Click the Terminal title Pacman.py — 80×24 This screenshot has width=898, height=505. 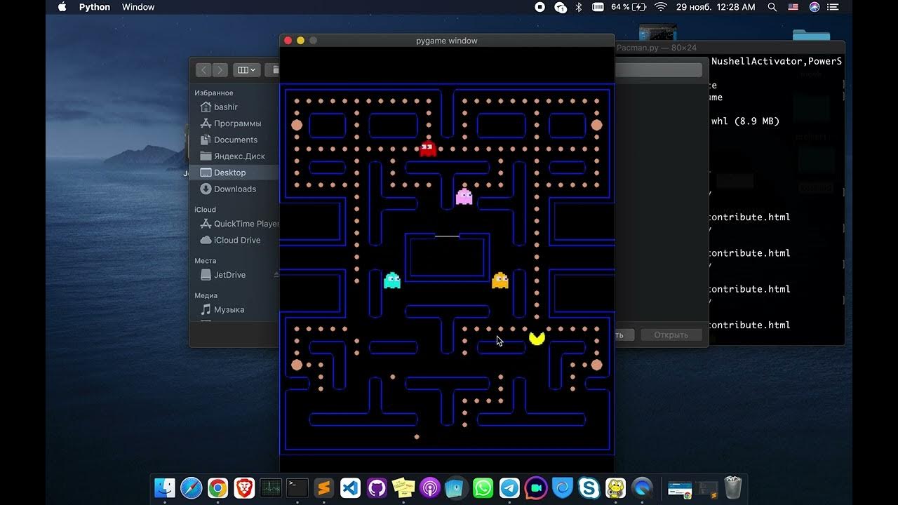(x=657, y=48)
